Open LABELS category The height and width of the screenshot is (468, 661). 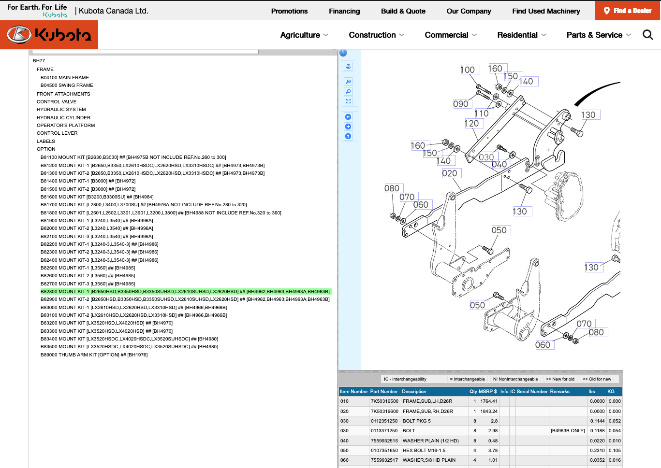click(x=46, y=142)
